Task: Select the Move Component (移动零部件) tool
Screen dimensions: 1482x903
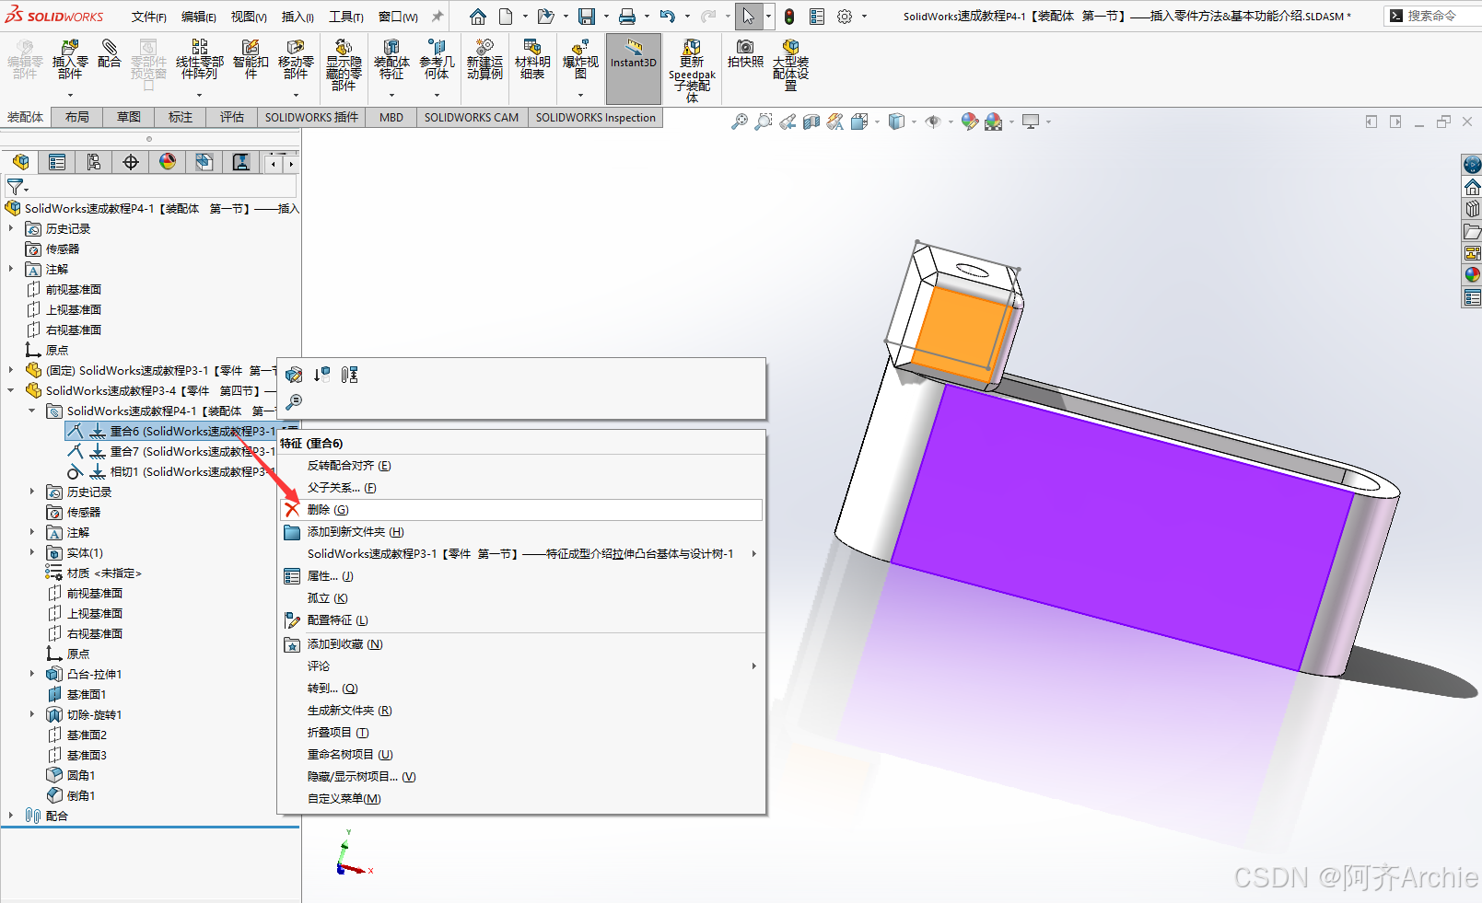Action: pyautogui.click(x=296, y=60)
